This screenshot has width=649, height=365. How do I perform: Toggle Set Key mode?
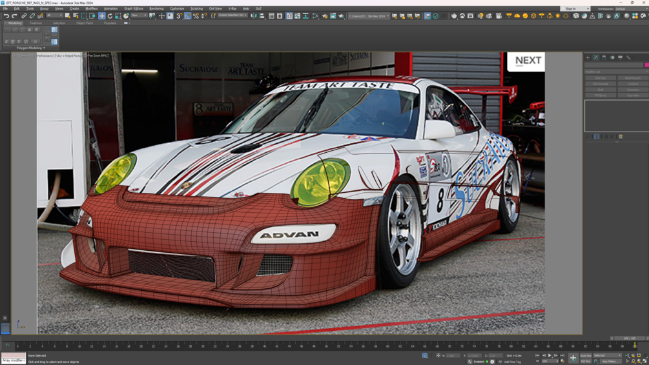(586, 361)
